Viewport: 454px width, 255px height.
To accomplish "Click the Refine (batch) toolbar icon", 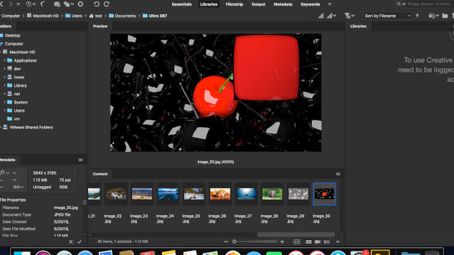I will (x=67, y=4).
